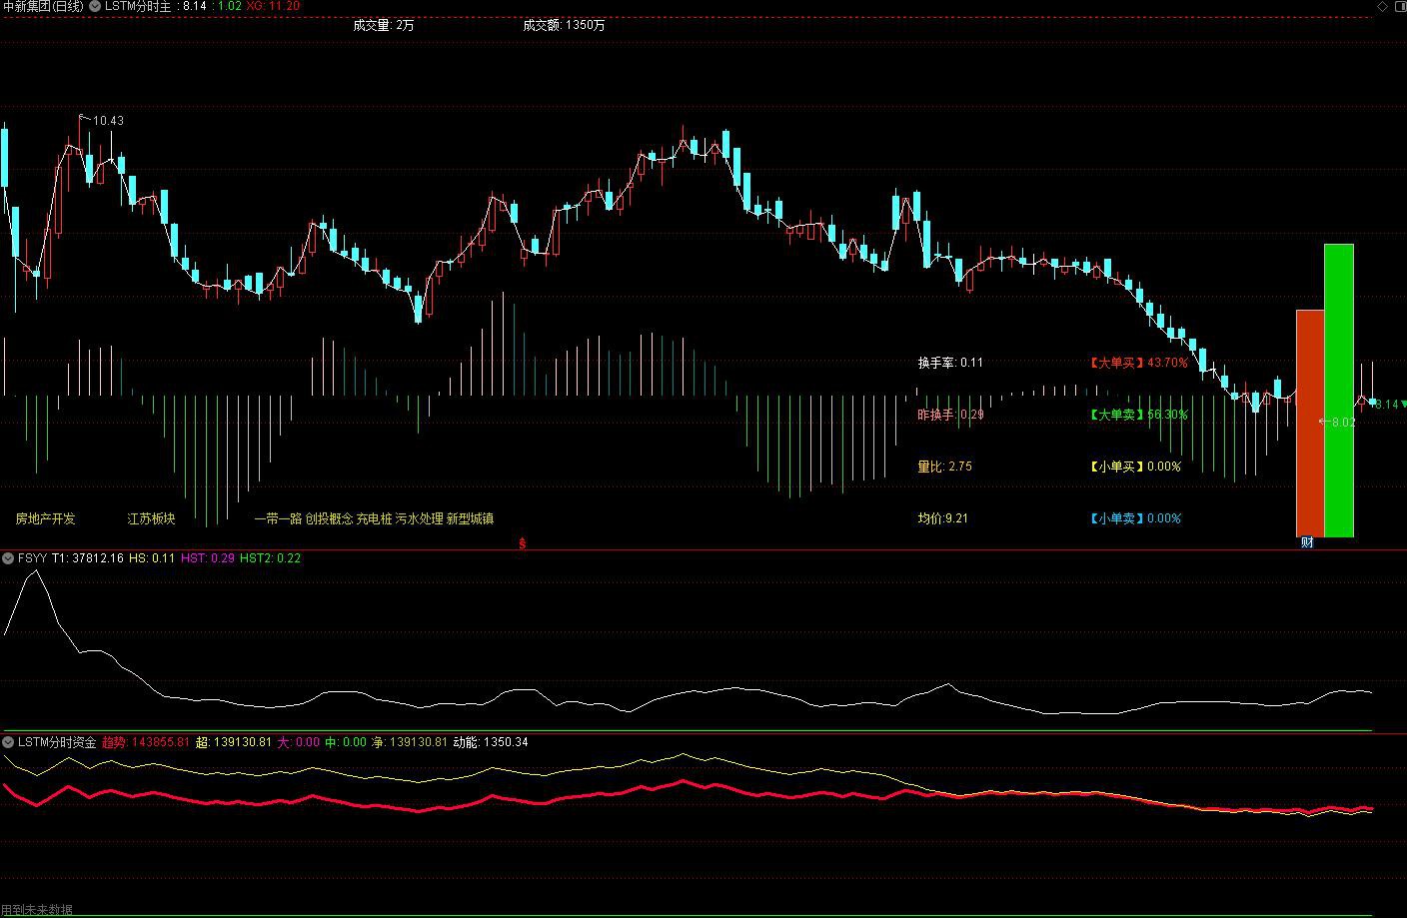Click the diamond icon at top right

[1382, 6]
